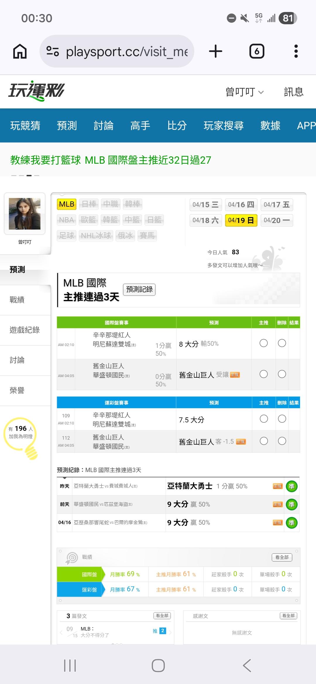Tap the third banner carousel indicator dot
This screenshot has width=316, height=684.
[29, 175]
